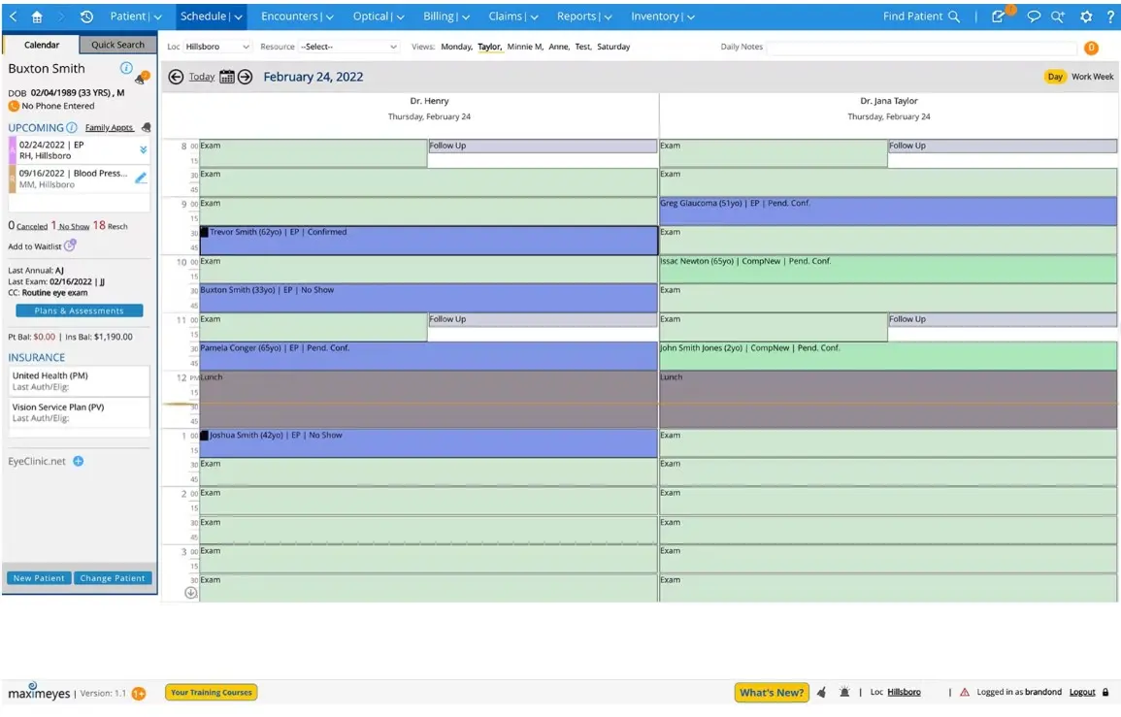Open the messages speech bubble icon
This screenshot has height=717, width=1121.
1034,16
